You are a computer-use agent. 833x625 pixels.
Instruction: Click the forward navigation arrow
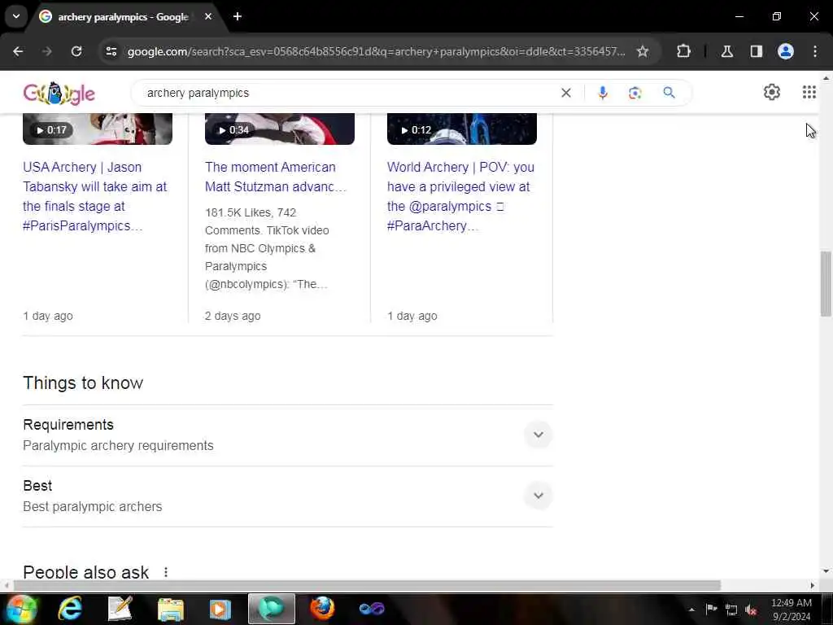[47, 51]
